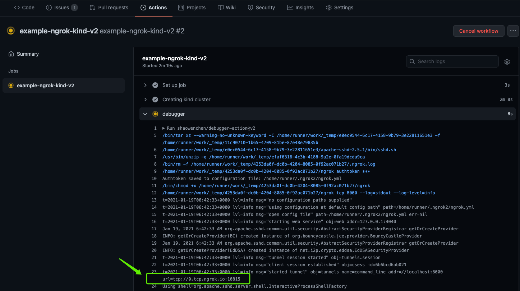The width and height of the screenshot is (520, 291).
Task: Open the Code tab
Action: pyautogui.click(x=24, y=8)
